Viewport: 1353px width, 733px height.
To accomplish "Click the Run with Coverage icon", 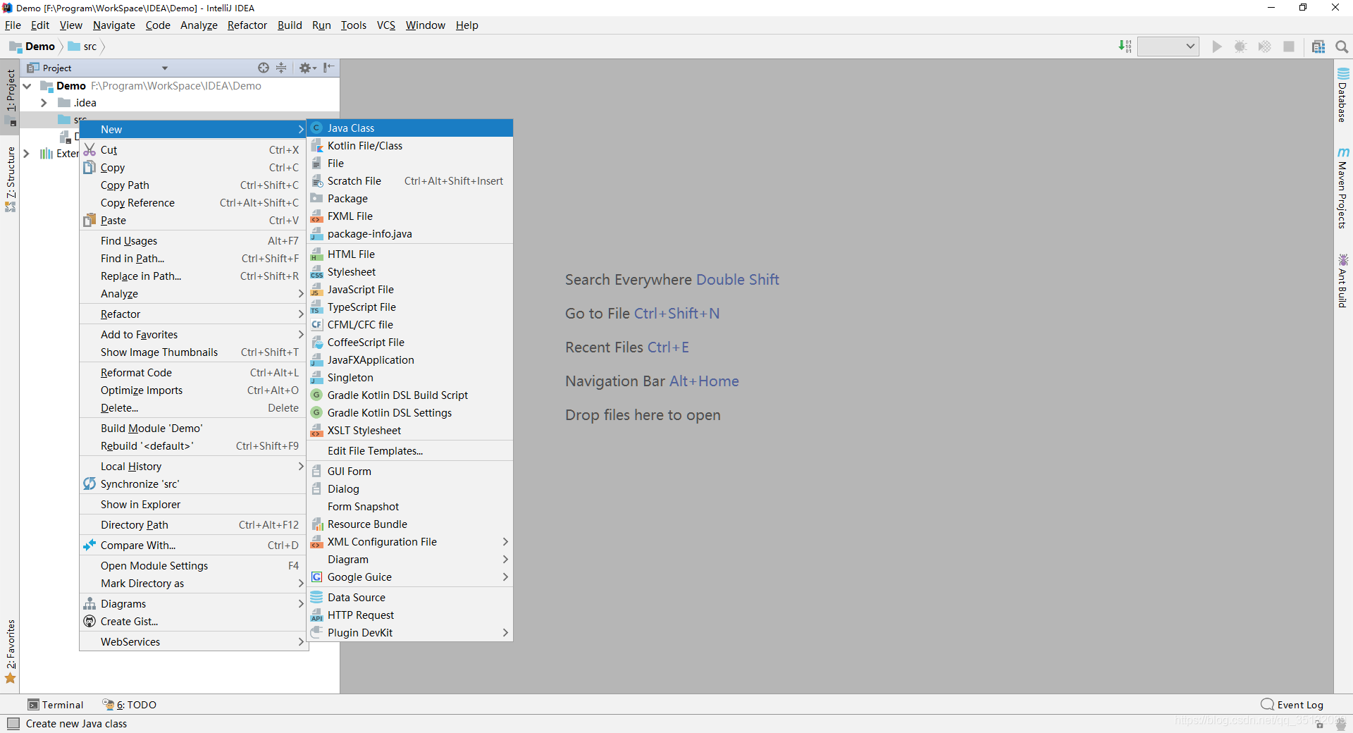I will pyautogui.click(x=1265, y=47).
